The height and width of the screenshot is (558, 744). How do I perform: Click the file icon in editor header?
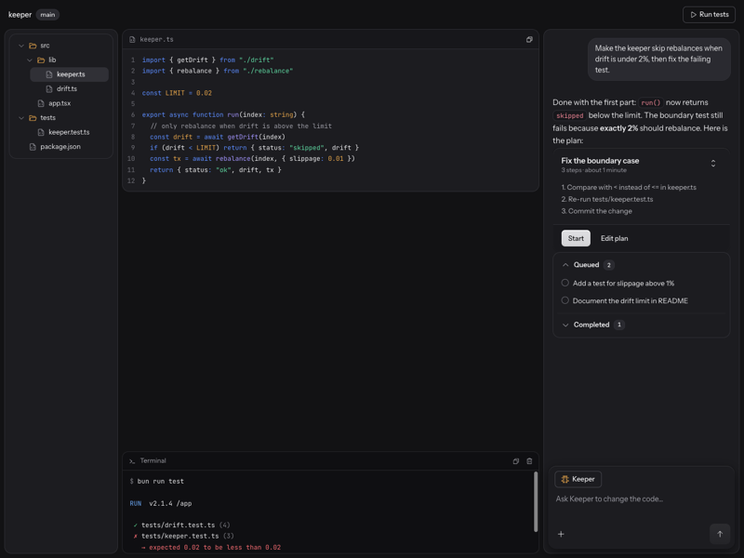[132, 39]
